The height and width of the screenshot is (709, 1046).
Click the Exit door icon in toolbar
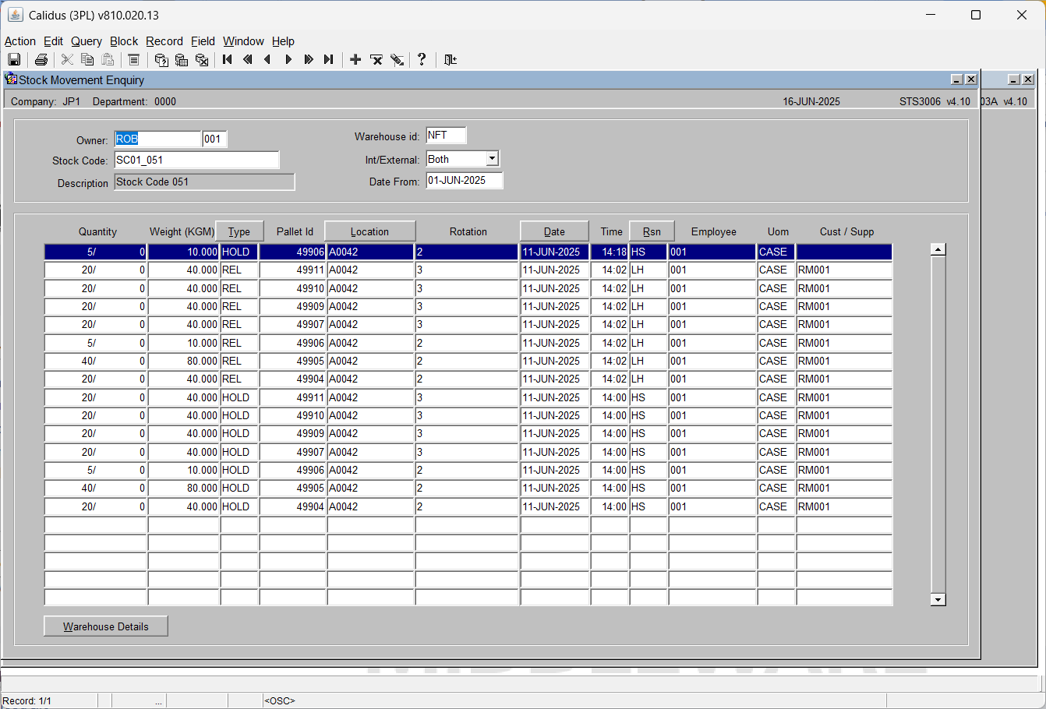[x=451, y=60]
